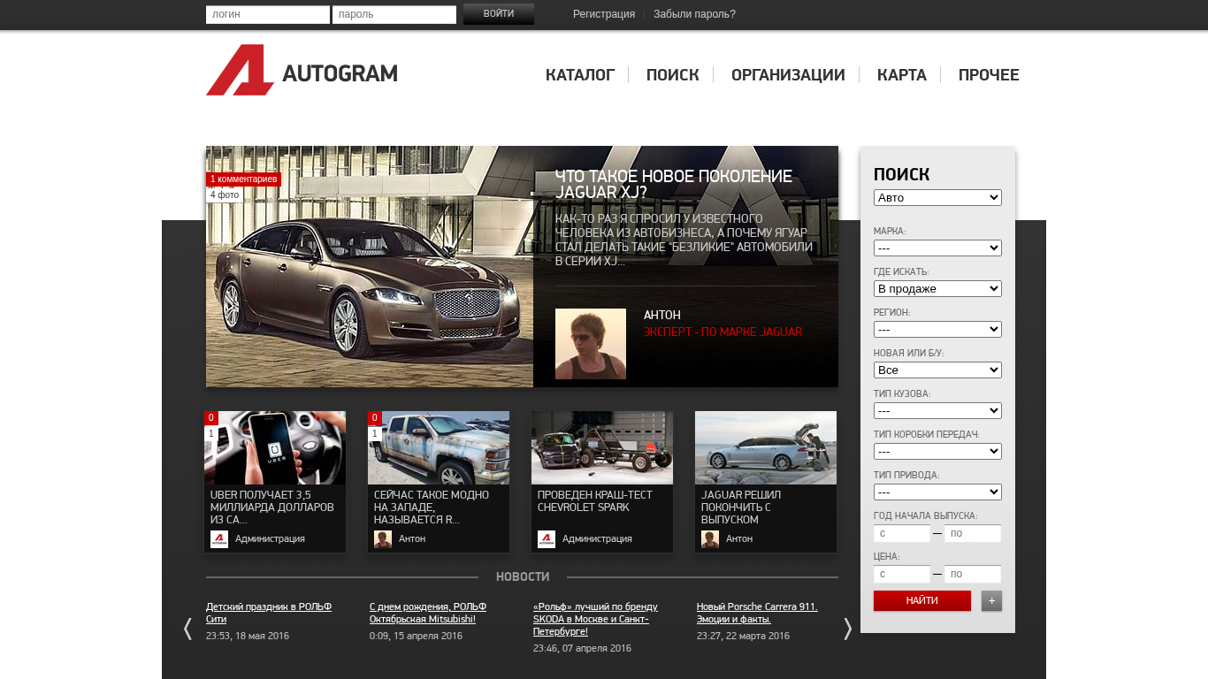
Task: Open the Тип кузова dropdown
Action: [x=937, y=411]
